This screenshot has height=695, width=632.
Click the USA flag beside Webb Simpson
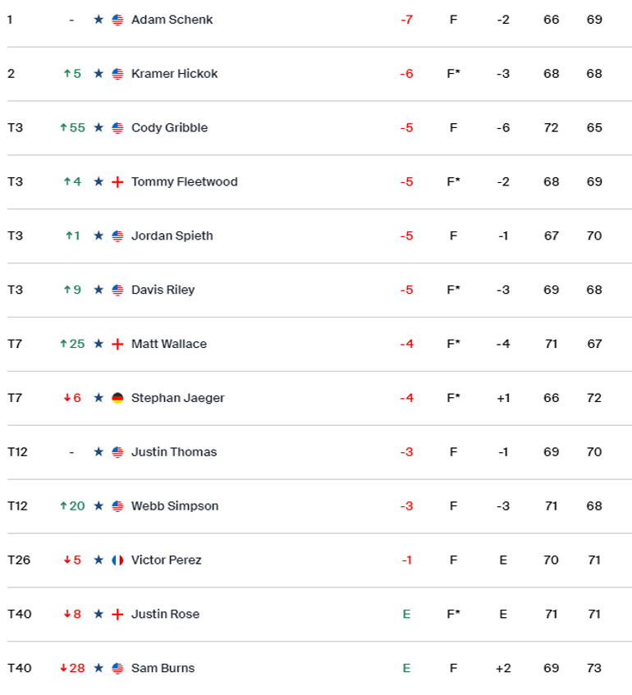click(117, 506)
